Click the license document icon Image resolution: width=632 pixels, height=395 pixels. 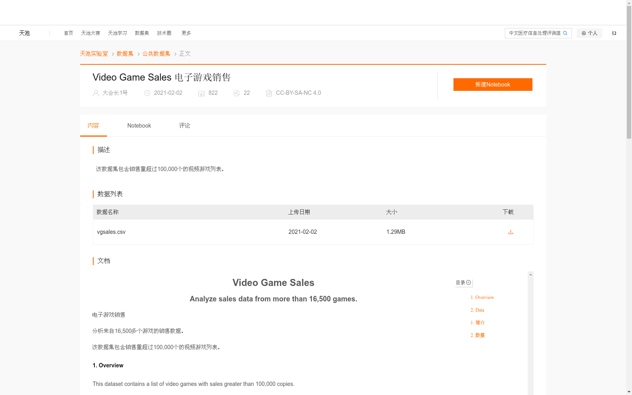tap(269, 93)
